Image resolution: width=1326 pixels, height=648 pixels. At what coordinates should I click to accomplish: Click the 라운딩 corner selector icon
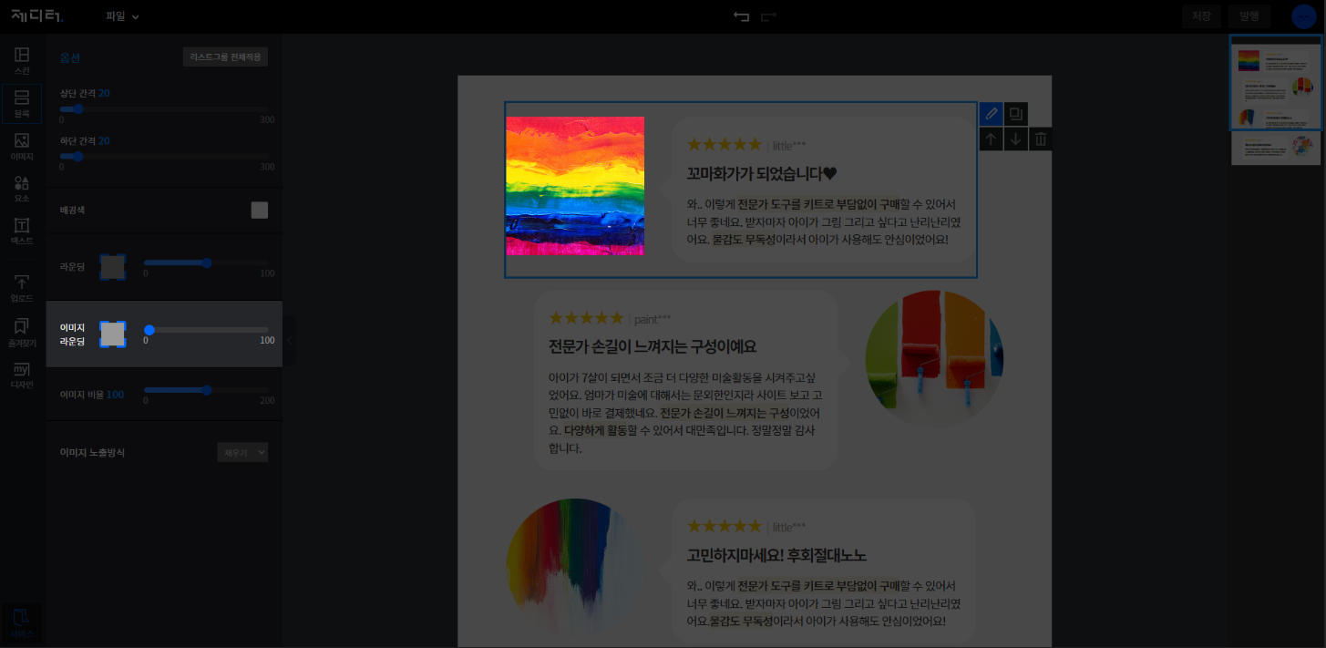click(112, 267)
